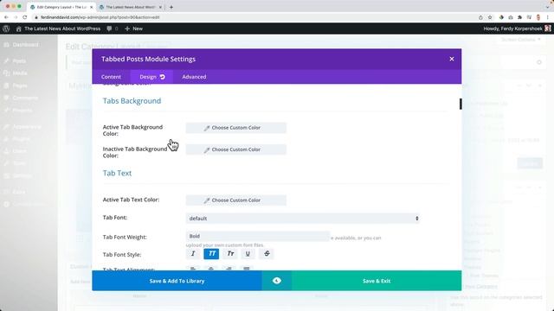Click the share icon in address bar
The width and height of the screenshot is (554, 311).
click(480, 17)
